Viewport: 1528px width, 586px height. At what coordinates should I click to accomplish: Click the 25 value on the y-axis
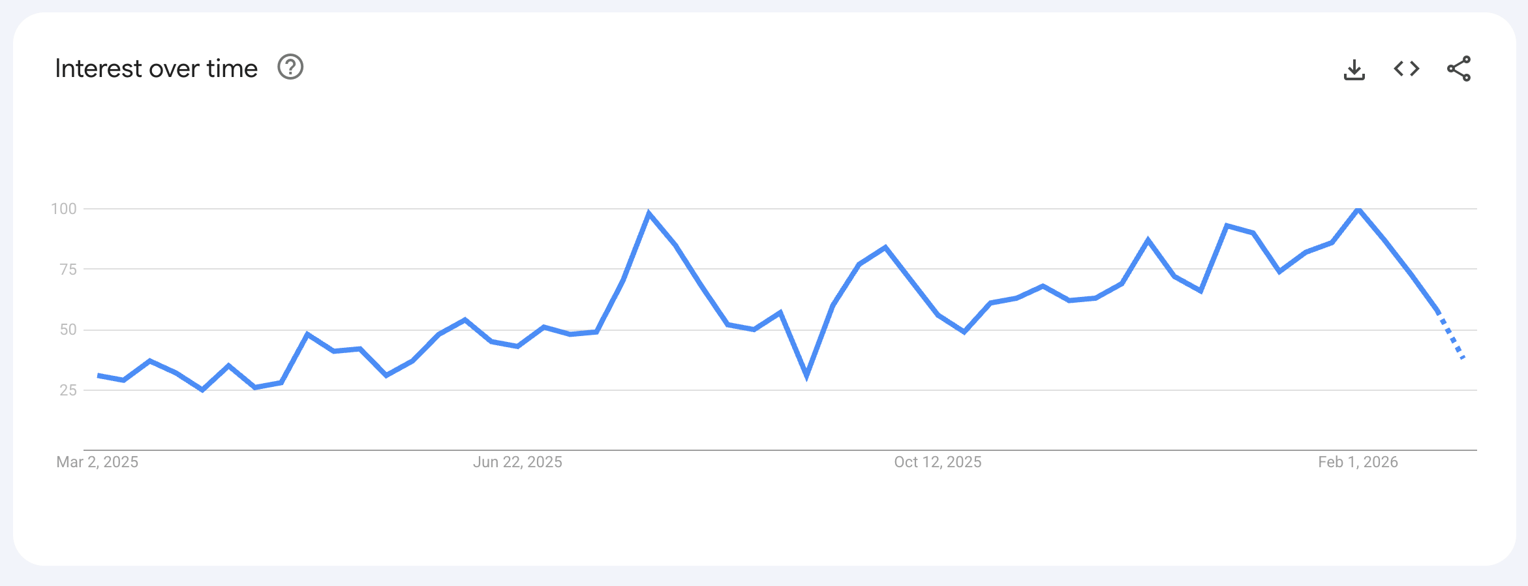pyautogui.click(x=68, y=390)
